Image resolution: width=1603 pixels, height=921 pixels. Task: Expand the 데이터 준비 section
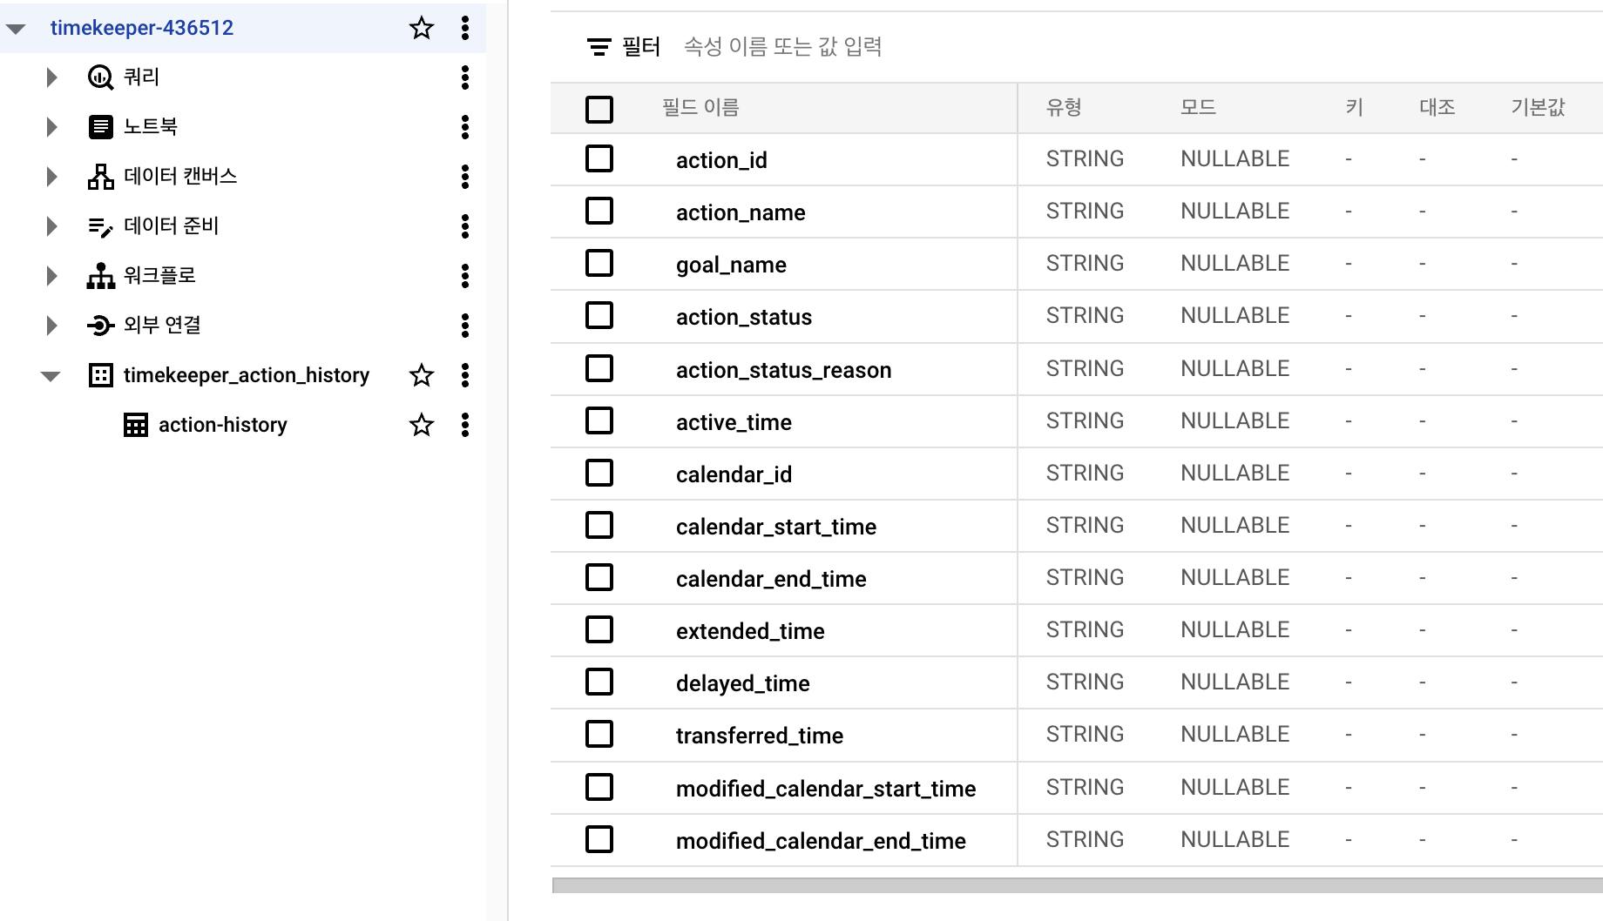pos(51,225)
